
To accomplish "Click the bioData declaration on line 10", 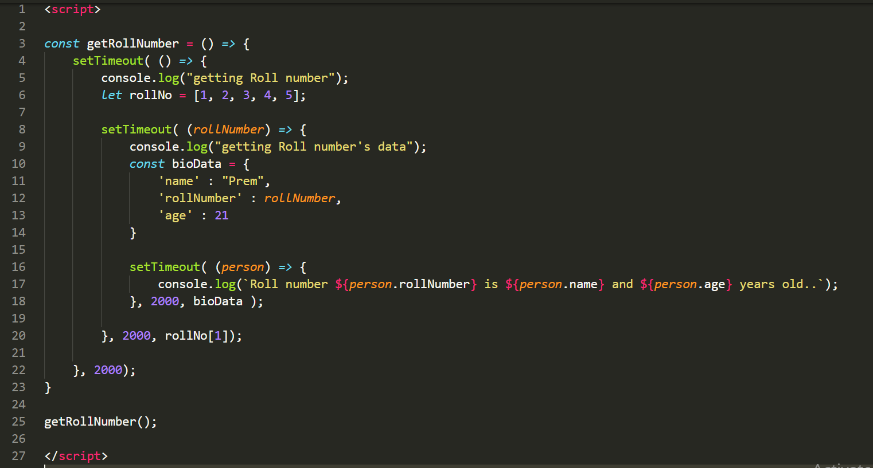I will coord(196,164).
